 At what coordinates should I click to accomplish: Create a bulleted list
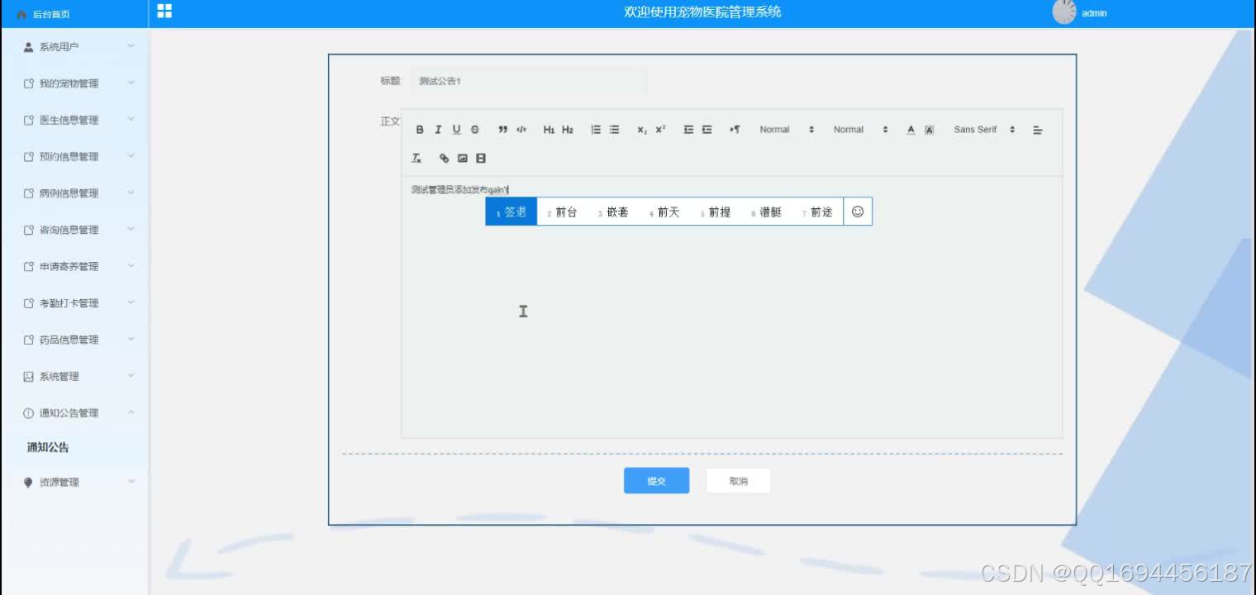[x=614, y=130]
